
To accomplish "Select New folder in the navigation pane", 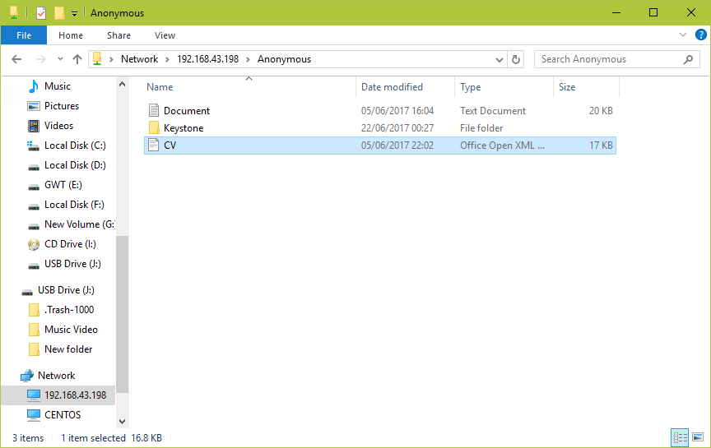I will coord(68,349).
